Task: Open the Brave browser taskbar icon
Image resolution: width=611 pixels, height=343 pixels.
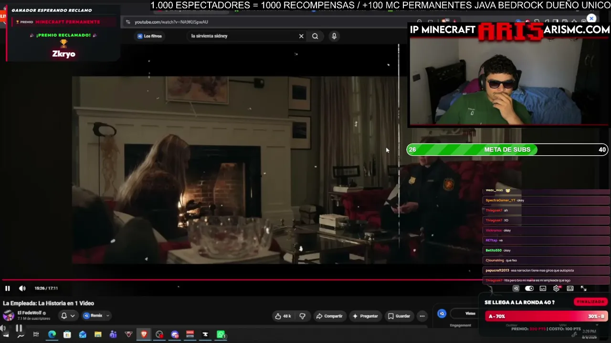Action: coord(144,334)
